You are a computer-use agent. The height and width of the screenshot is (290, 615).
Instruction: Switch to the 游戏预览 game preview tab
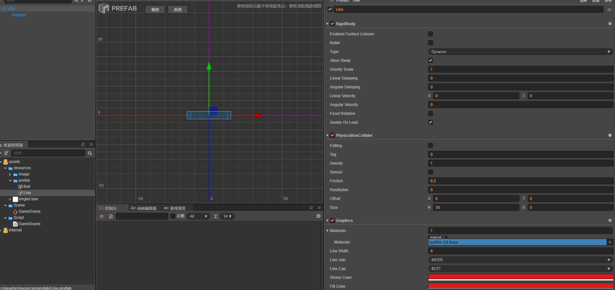(175, 208)
